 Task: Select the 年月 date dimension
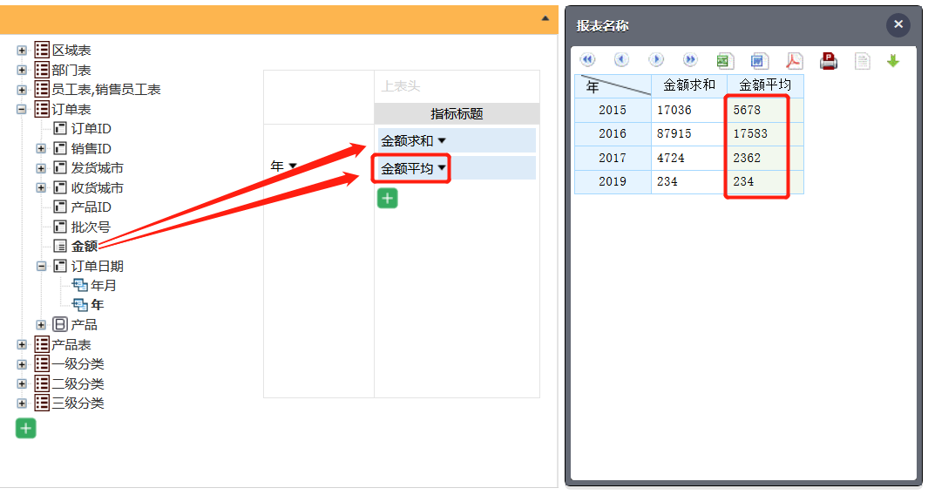coord(104,285)
